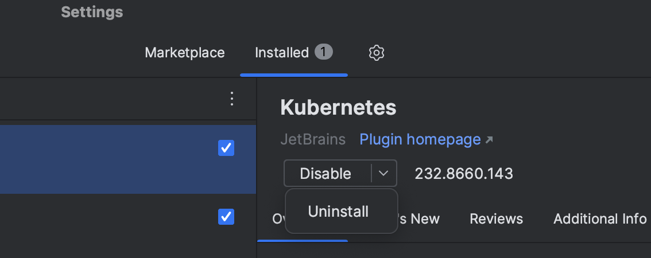
Task: Click the external link arrow beside Plugin homepage
Action: (x=489, y=140)
